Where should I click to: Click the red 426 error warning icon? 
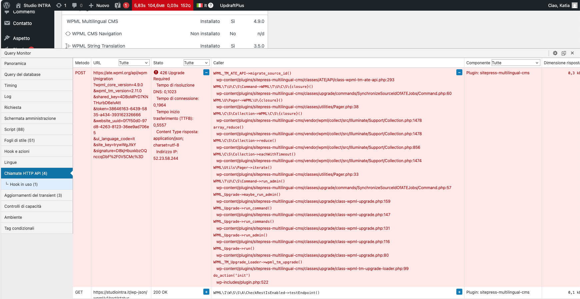(156, 72)
